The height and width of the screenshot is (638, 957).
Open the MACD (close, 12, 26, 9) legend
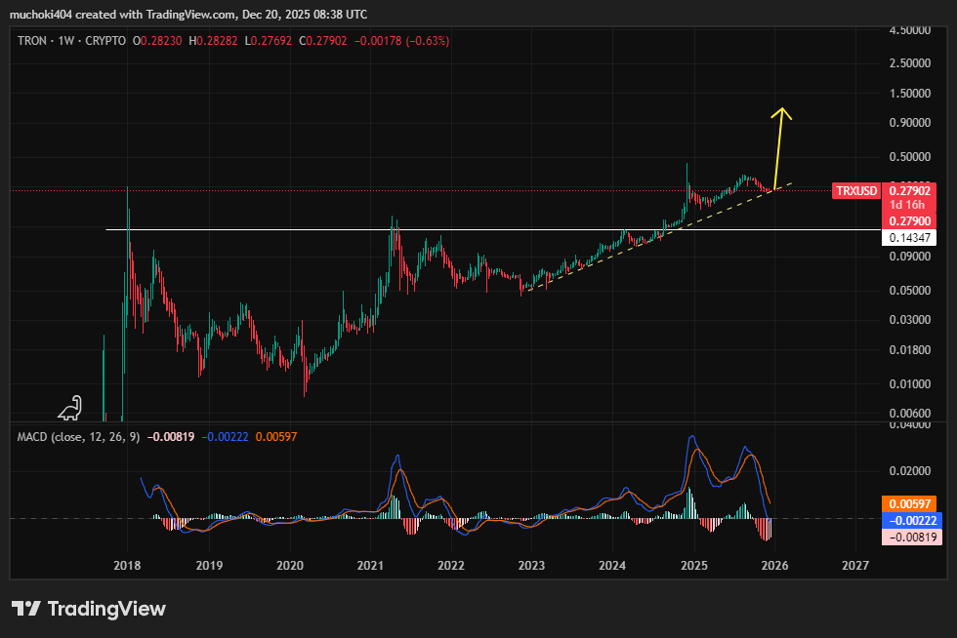pos(78,436)
